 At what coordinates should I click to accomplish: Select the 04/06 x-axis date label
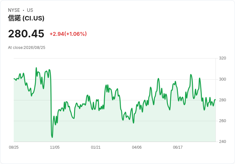(137, 147)
